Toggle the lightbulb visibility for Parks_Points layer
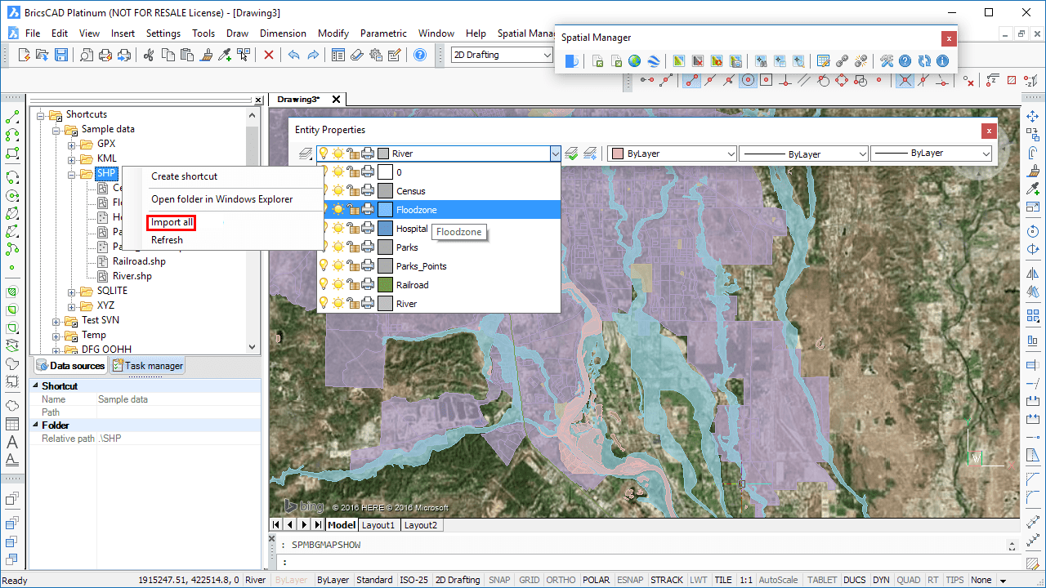 [324, 265]
